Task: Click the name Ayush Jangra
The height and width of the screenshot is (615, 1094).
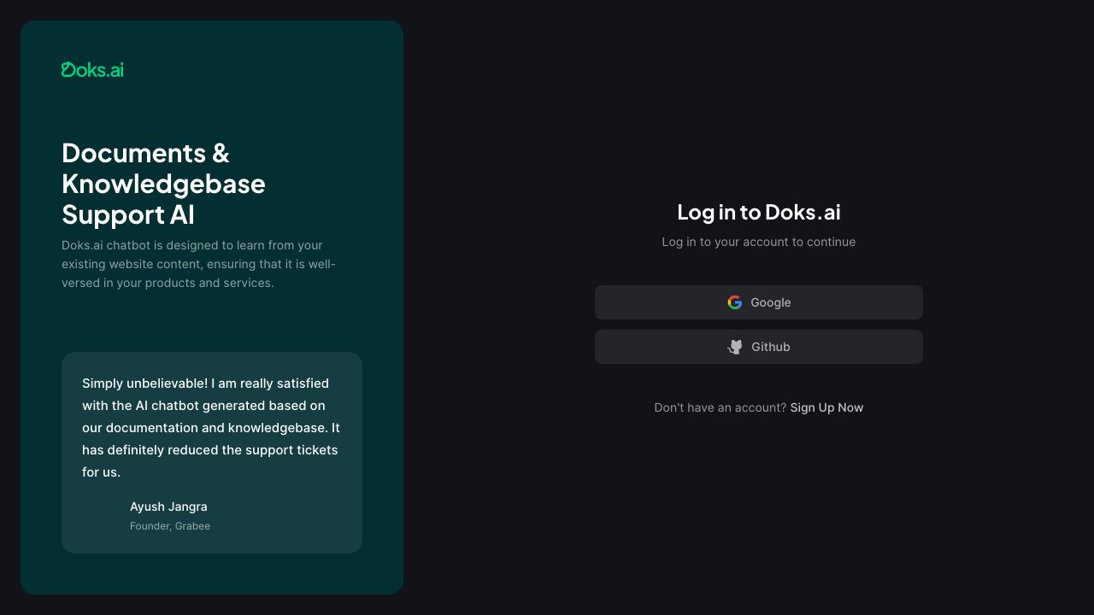Action: click(x=168, y=507)
